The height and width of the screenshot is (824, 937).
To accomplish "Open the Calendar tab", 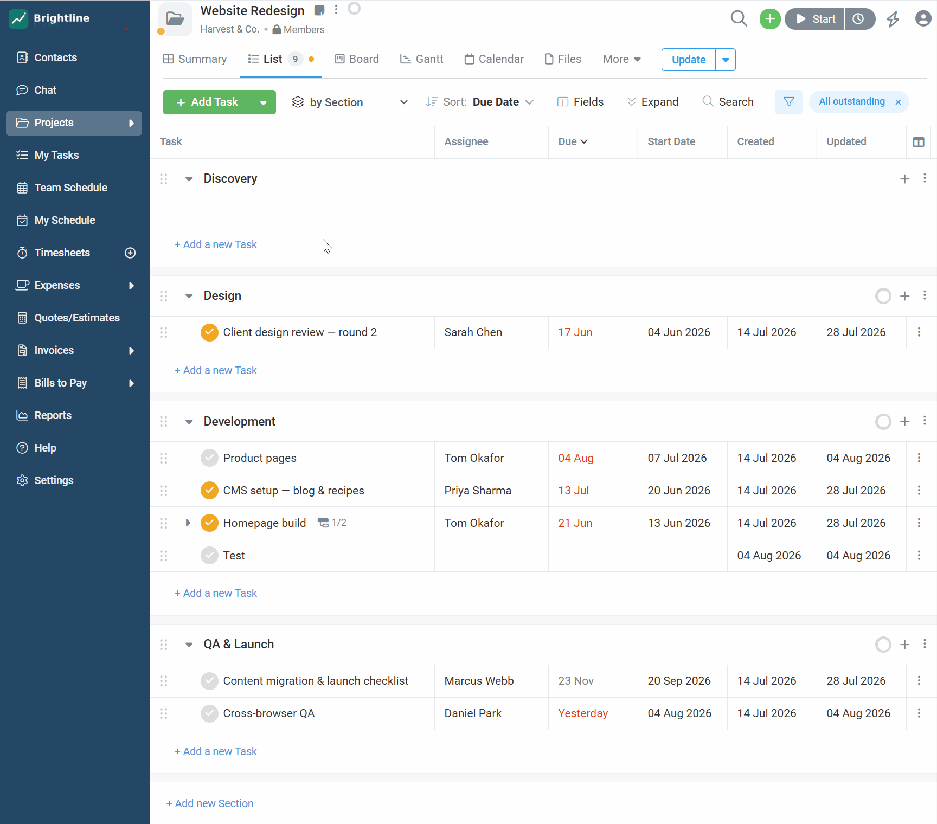I will [x=494, y=59].
